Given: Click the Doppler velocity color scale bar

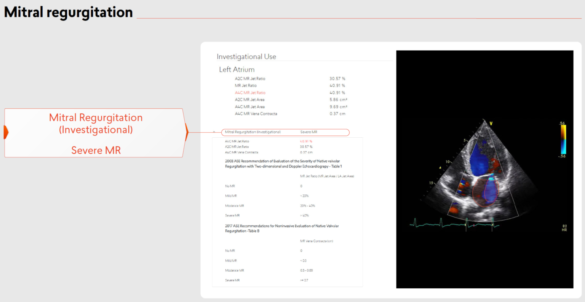Looking at the screenshot, I should [x=563, y=139].
